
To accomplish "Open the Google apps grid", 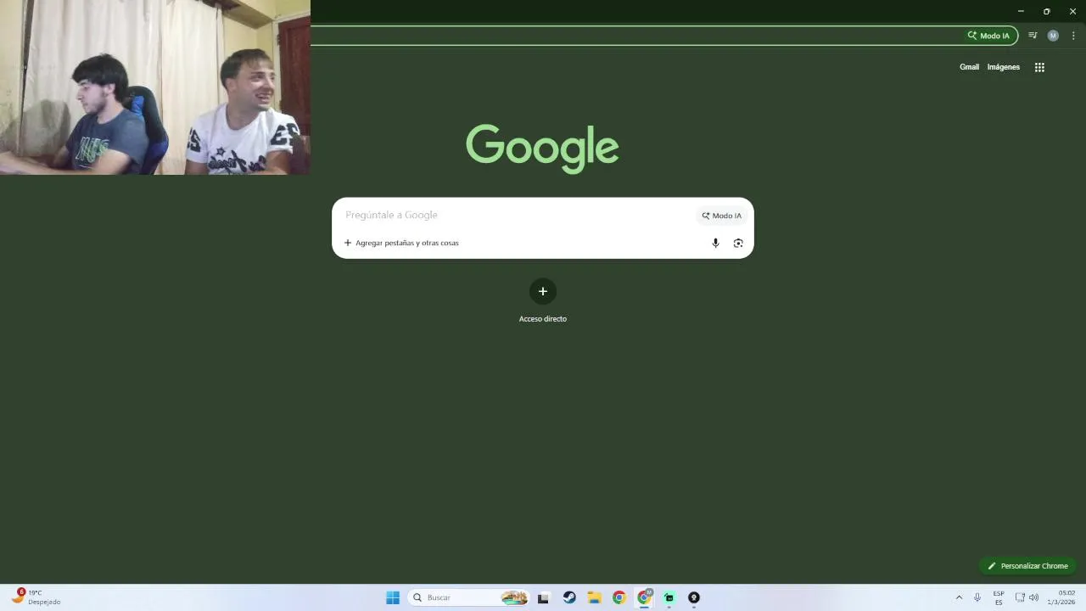I will click(1039, 67).
